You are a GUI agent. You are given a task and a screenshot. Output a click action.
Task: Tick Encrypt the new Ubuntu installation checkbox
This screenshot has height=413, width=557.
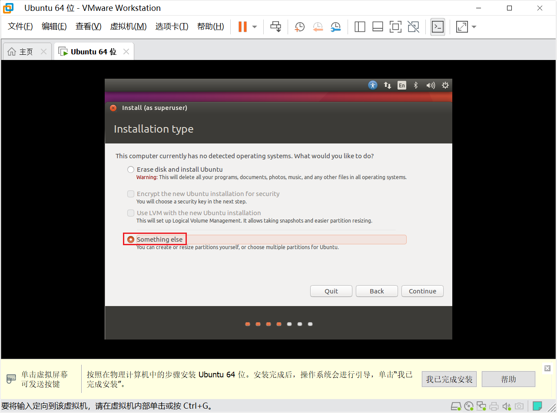[x=131, y=194]
